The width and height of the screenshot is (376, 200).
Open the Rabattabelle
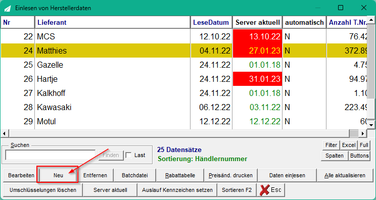point(180,176)
